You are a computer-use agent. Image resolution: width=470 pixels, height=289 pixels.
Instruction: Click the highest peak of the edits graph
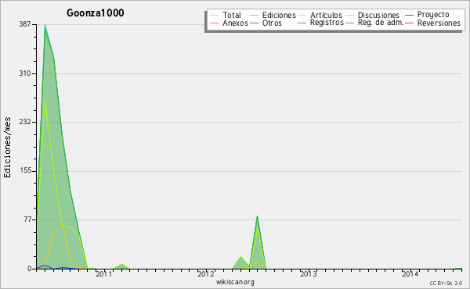[x=45, y=26]
